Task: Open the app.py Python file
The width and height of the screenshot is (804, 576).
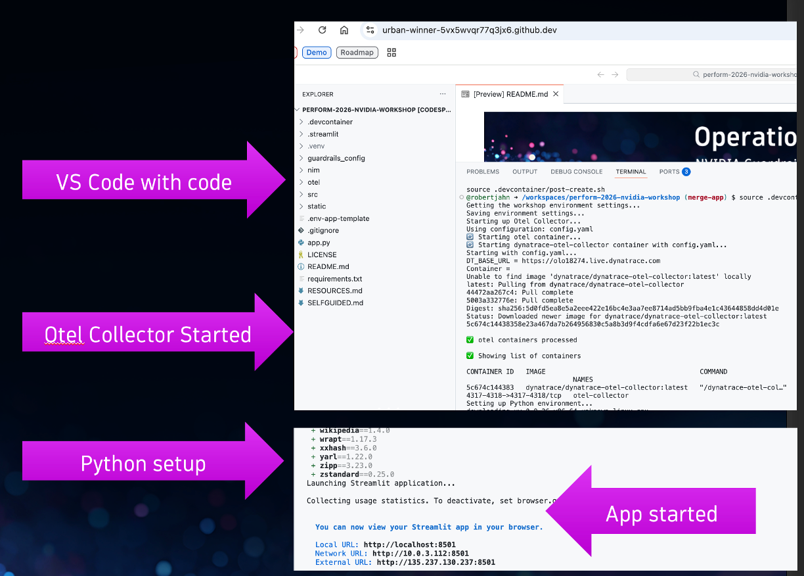Action: [319, 243]
